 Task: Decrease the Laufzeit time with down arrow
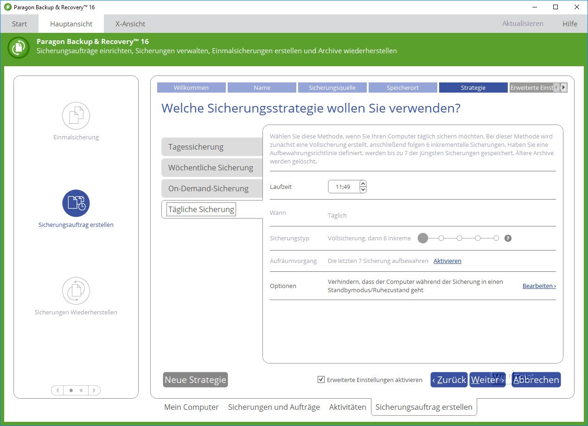(363, 190)
